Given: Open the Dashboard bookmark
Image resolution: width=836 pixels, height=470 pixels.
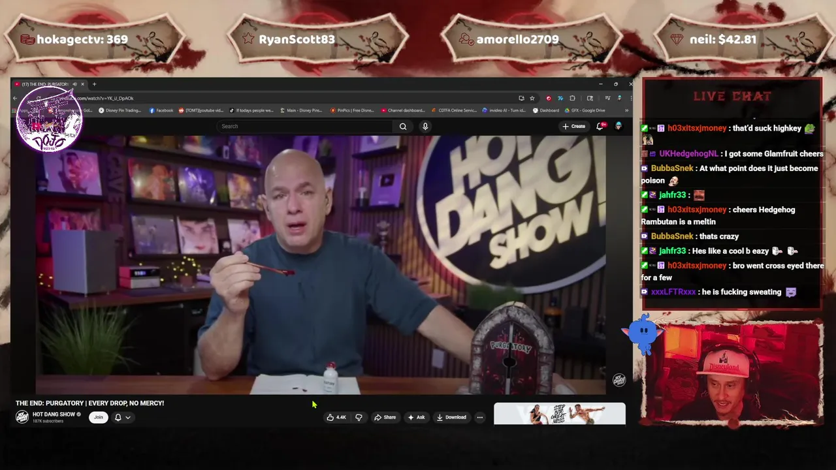Looking at the screenshot, I should coord(546,110).
